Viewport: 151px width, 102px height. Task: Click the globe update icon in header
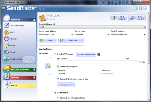tap(136, 8)
